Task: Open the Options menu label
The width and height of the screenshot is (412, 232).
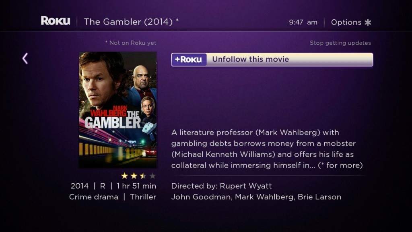Action: [346, 23]
